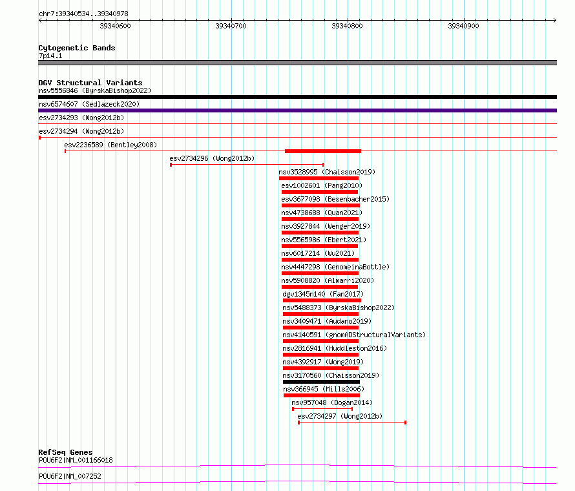575x491 pixels.
Task: Open the esv2236589 (Bentley2008) label
Action: click(x=110, y=145)
